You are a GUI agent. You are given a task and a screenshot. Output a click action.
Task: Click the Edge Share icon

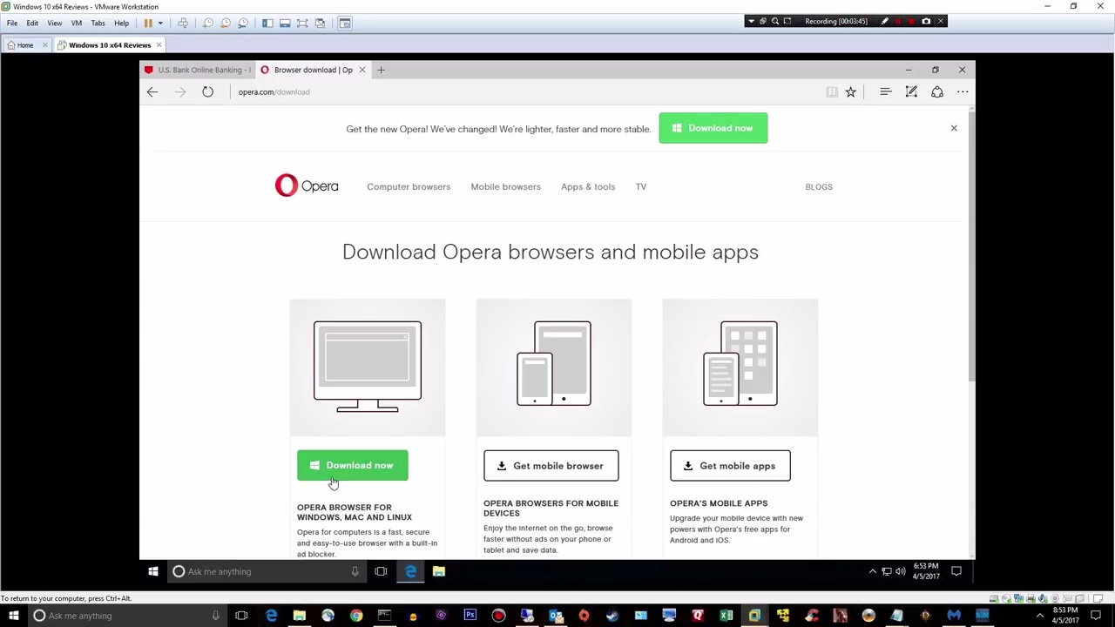(937, 91)
